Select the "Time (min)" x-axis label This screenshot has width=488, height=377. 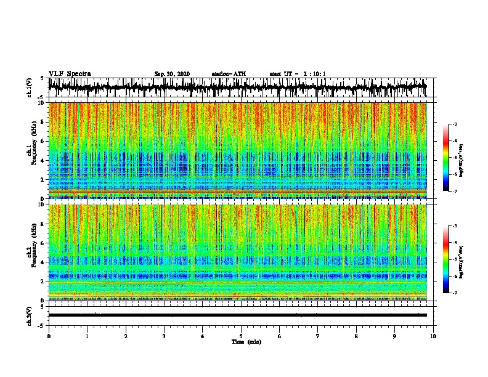coord(246,342)
